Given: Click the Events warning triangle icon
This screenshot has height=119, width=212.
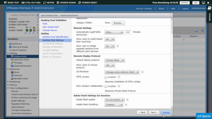Looking at the screenshot, I should click(x=34, y=27).
